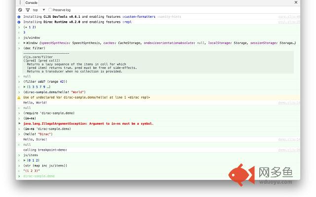
Task: Open the console filter funnel
Action: [x=28, y=10]
